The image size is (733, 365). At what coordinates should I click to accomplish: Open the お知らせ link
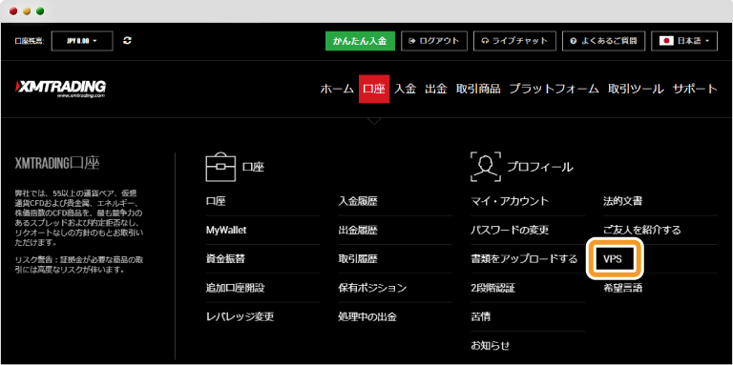click(490, 346)
